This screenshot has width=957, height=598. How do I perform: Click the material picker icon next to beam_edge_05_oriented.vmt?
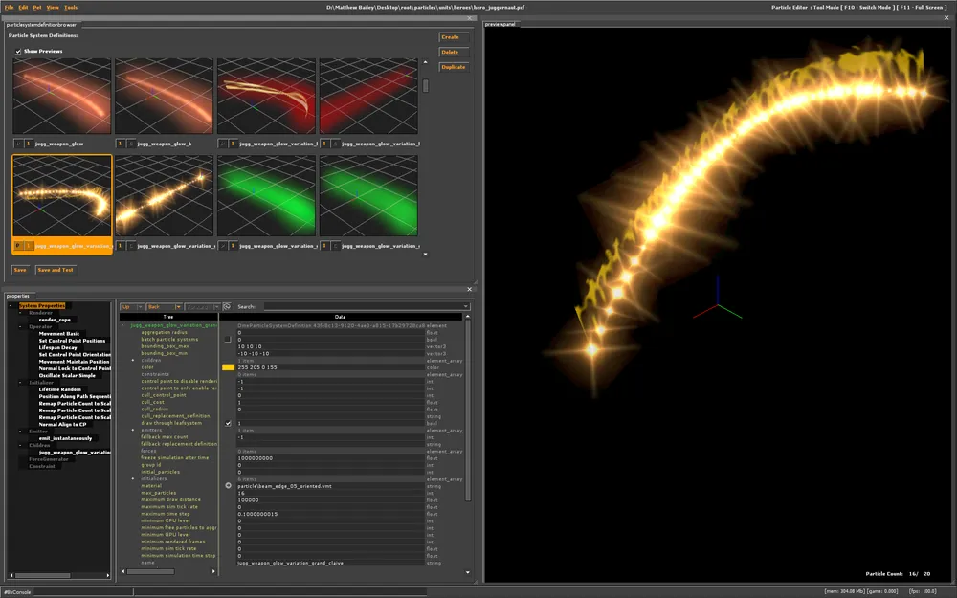click(228, 485)
